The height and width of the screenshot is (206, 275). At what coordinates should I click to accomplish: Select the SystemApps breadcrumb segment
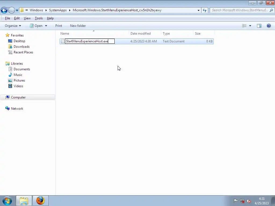click(x=58, y=10)
